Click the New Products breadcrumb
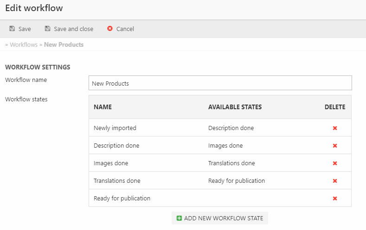Viewport: 366px width, 230px height. (64, 45)
